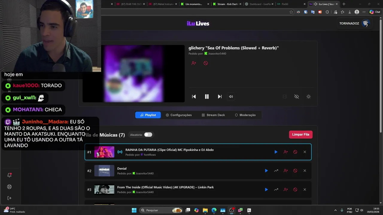Image resolution: width=383 pixels, height=215 pixels.
Task: Log out with the sidebar exit icon
Action: click(x=9, y=198)
